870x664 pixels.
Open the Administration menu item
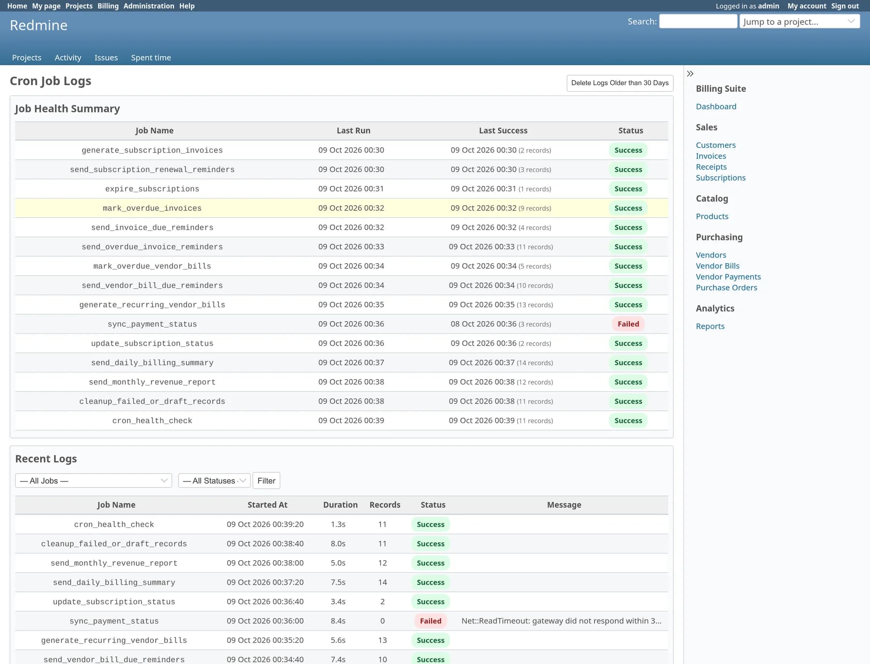tap(149, 6)
